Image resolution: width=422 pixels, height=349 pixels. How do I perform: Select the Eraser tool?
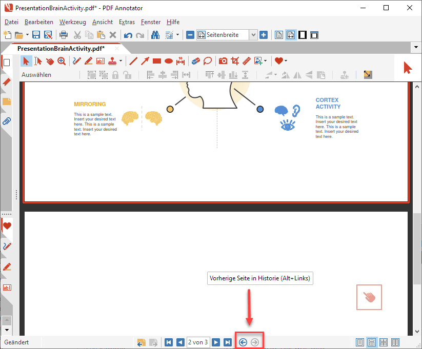click(196, 61)
